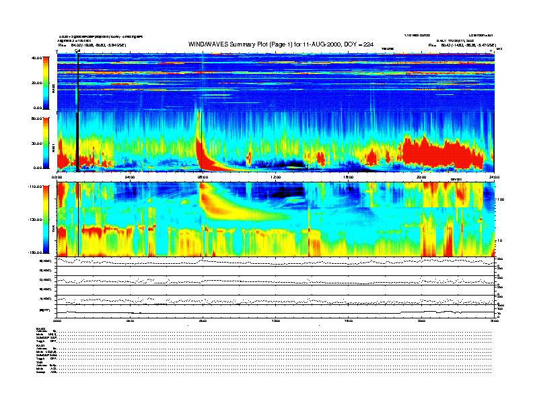
Task: Click the large red emission after 20:00 in RAD1
Action: pyautogui.click(x=442, y=153)
